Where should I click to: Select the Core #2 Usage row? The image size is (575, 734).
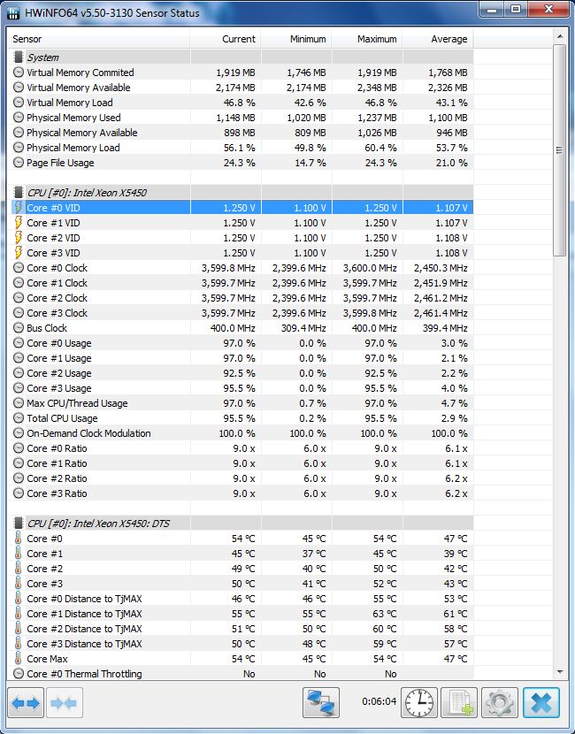[241, 373]
